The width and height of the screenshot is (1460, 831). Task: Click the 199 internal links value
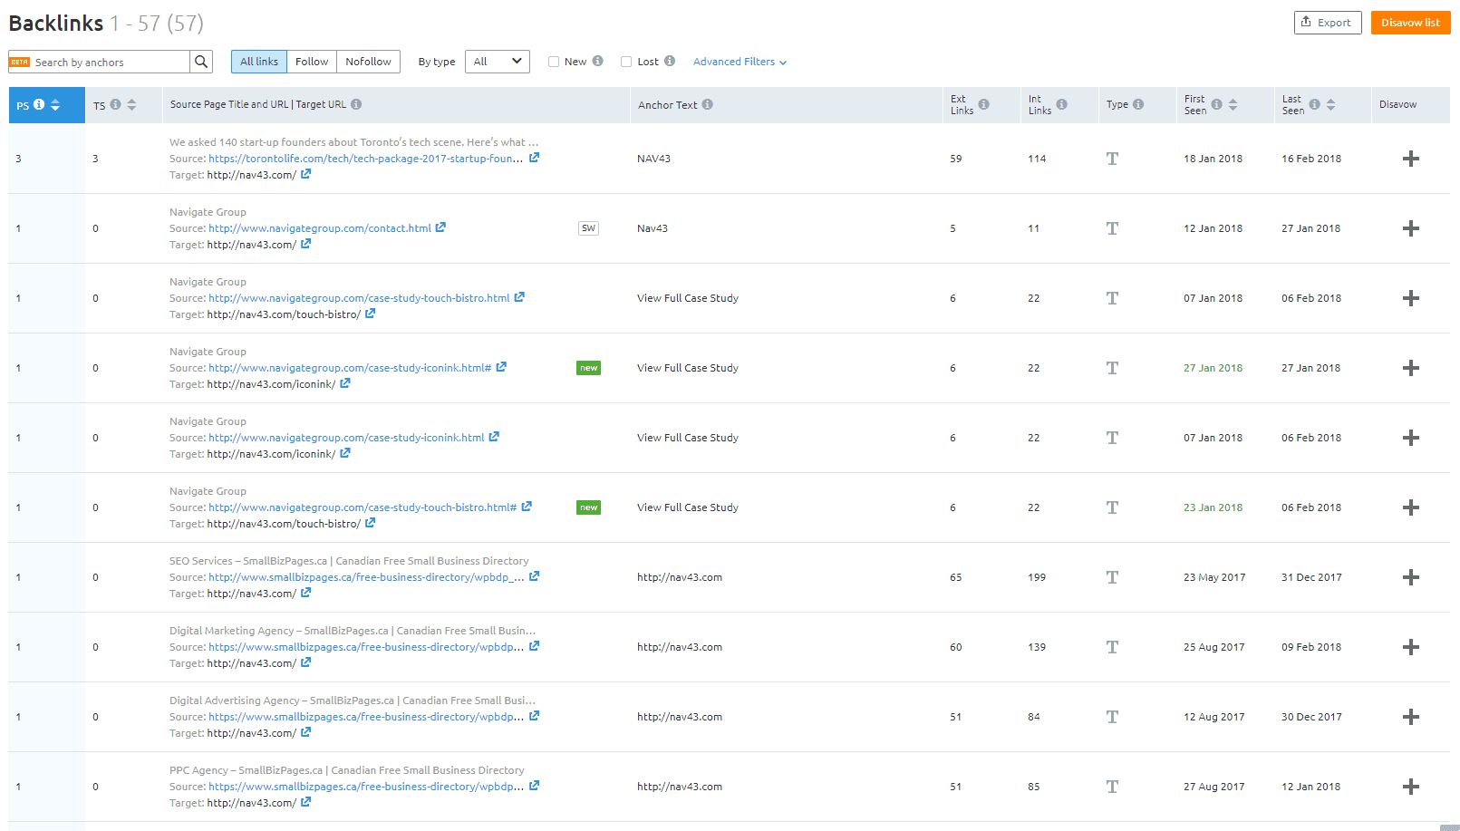(x=1037, y=577)
